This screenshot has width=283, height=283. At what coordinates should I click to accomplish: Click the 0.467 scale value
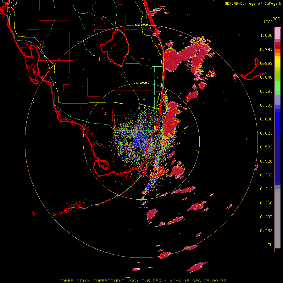pos(266,175)
